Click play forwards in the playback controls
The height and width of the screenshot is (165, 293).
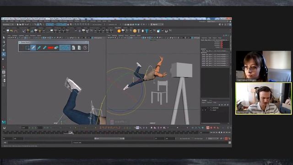tap(222, 132)
